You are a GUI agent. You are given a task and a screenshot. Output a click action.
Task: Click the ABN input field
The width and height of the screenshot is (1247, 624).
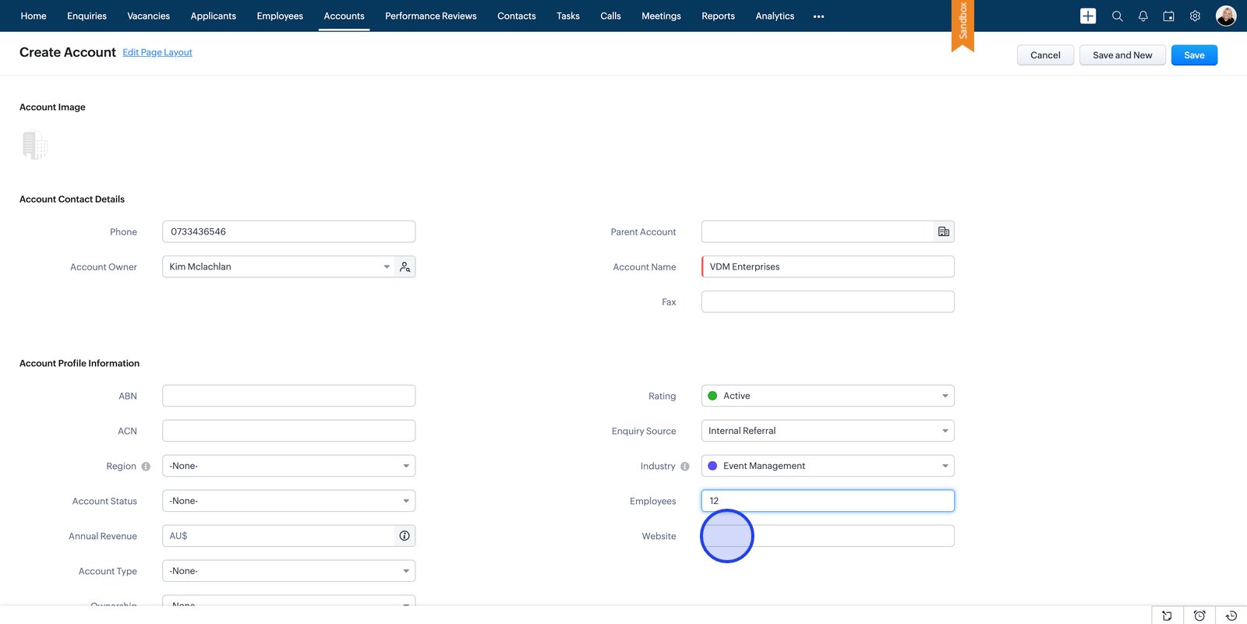[288, 396]
